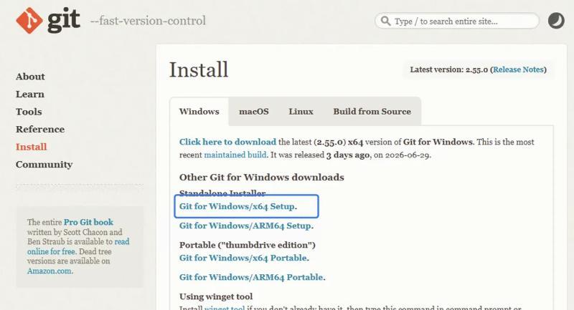Click the search magnifier icon
Screen dimensions: 574x310
point(385,21)
